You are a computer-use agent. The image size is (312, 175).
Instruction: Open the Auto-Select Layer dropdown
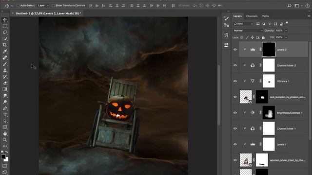tap(43, 5)
